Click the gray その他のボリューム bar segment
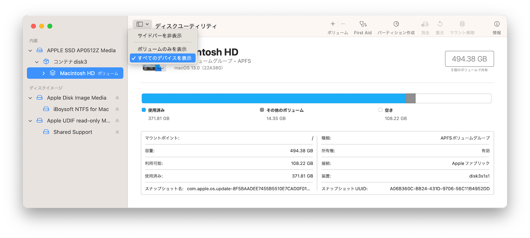This screenshot has width=530, height=238. click(x=411, y=98)
